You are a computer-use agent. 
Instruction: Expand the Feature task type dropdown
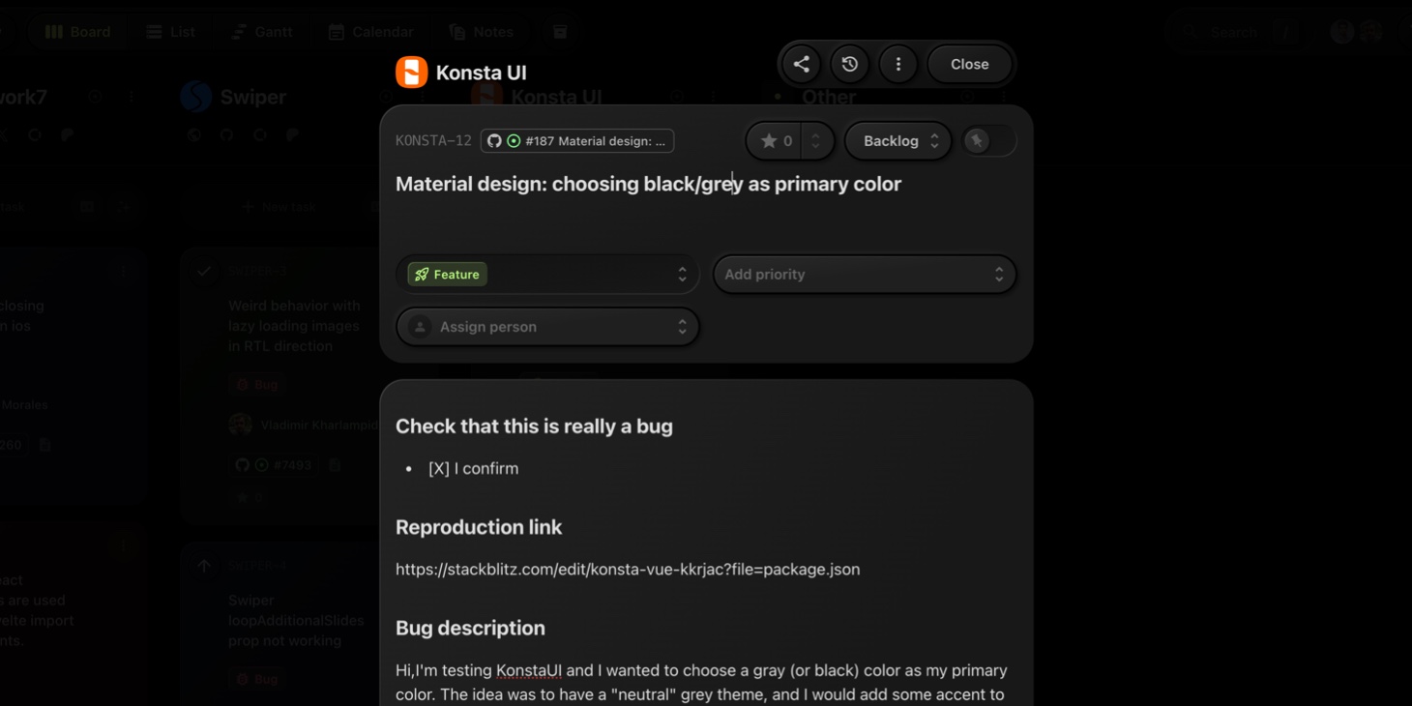pos(682,275)
